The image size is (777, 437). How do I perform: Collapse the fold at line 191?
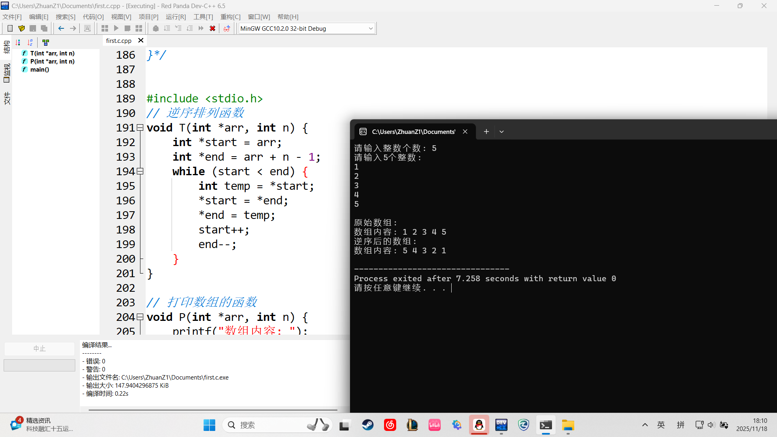tap(140, 128)
